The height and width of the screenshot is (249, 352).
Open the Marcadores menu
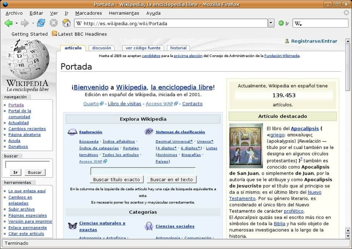click(88, 13)
